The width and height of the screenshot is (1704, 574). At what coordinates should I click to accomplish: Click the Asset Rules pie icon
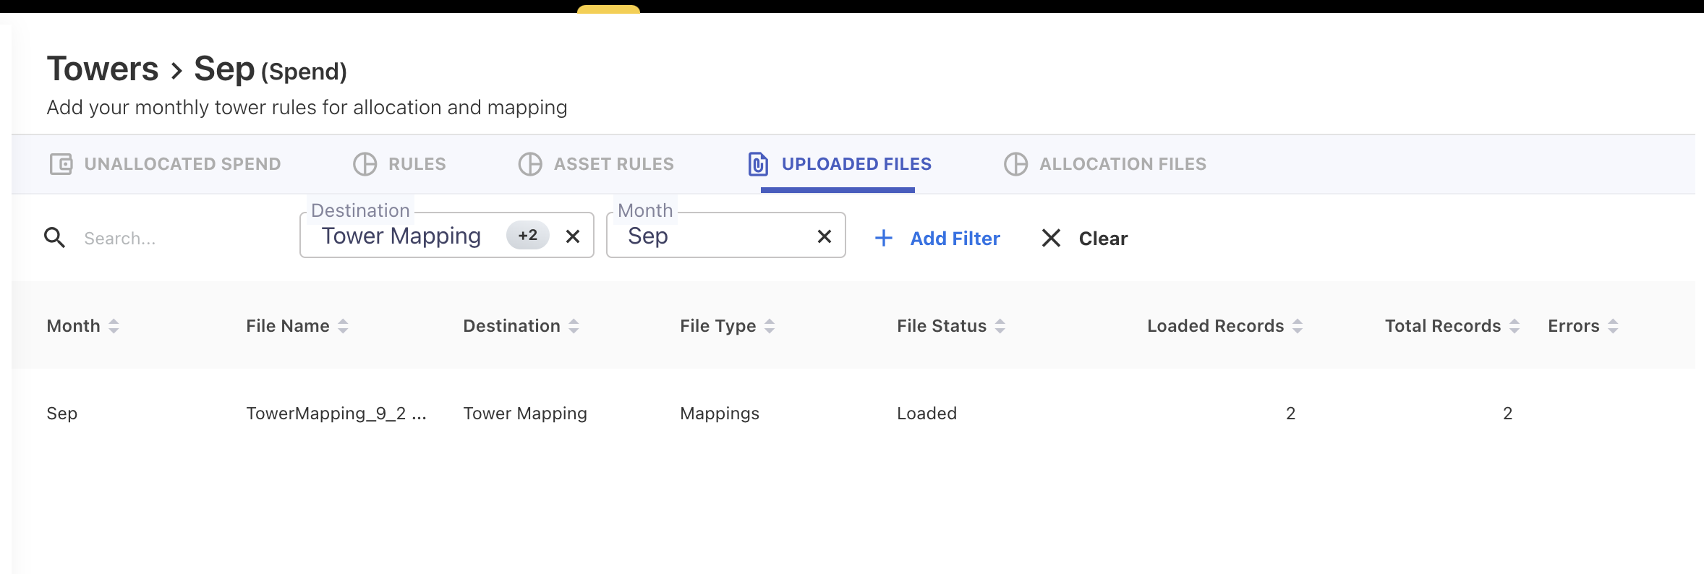pyautogui.click(x=530, y=164)
